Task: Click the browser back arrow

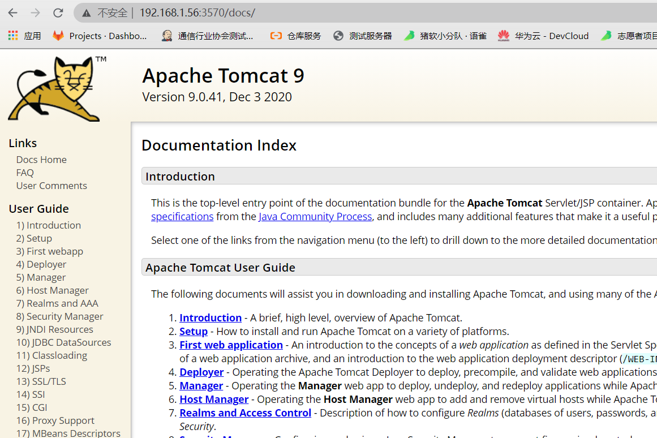Action: point(12,12)
